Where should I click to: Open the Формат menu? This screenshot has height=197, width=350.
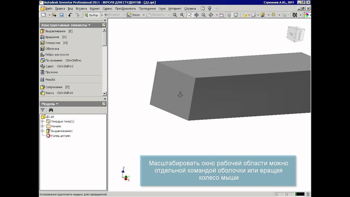click(95, 8)
